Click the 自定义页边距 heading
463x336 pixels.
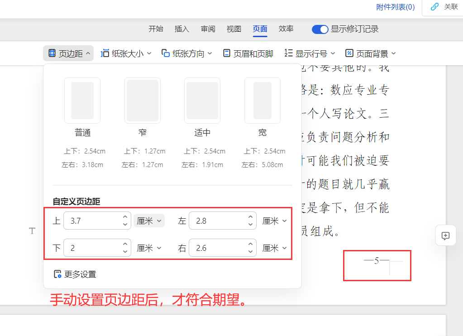76,202
